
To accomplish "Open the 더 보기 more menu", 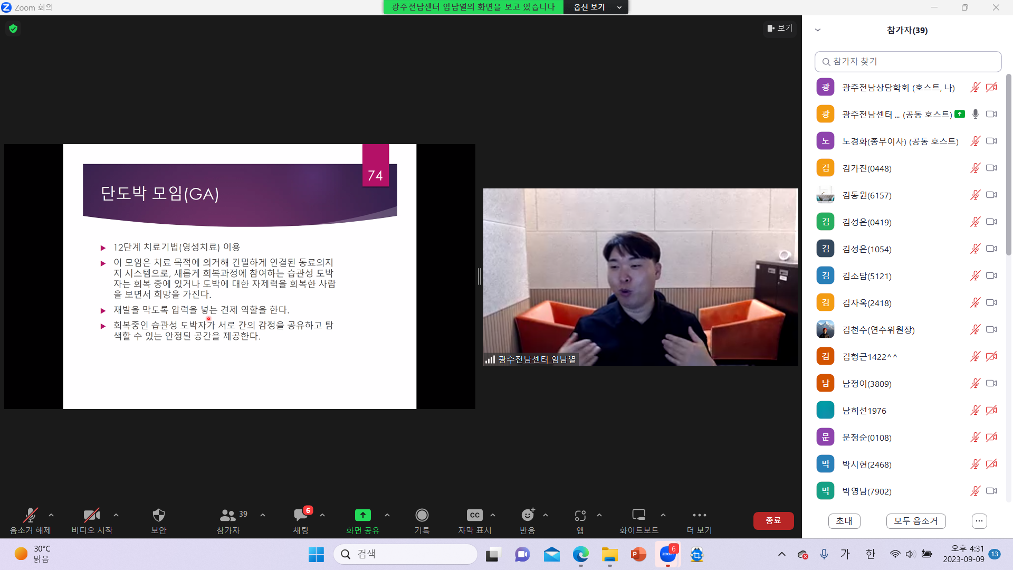I will click(699, 516).
